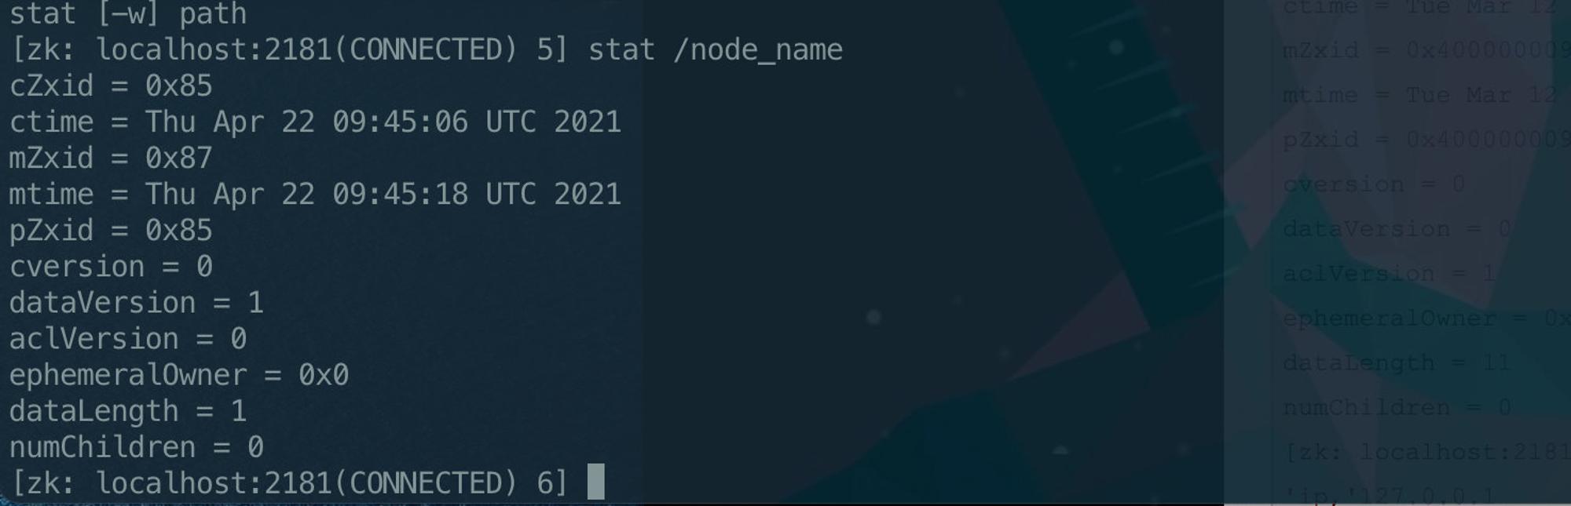Click the 'stat [-w] path' usage line

pyautogui.click(x=128, y=13)
